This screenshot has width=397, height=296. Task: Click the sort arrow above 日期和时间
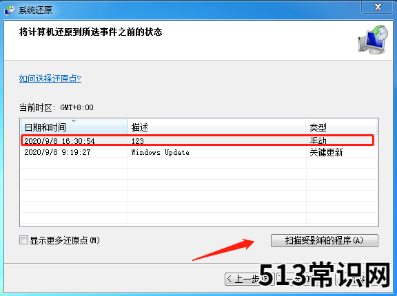[x=74, y=121]
